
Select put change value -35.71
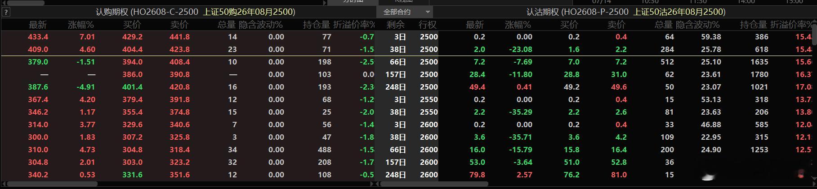[520, 137]
